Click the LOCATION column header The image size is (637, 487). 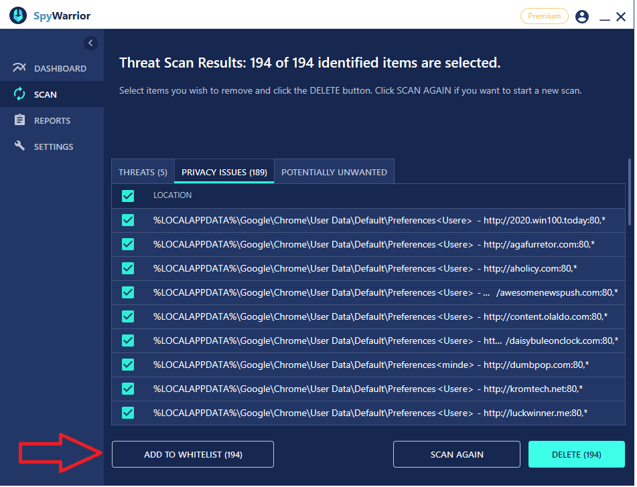click(172, 195)
